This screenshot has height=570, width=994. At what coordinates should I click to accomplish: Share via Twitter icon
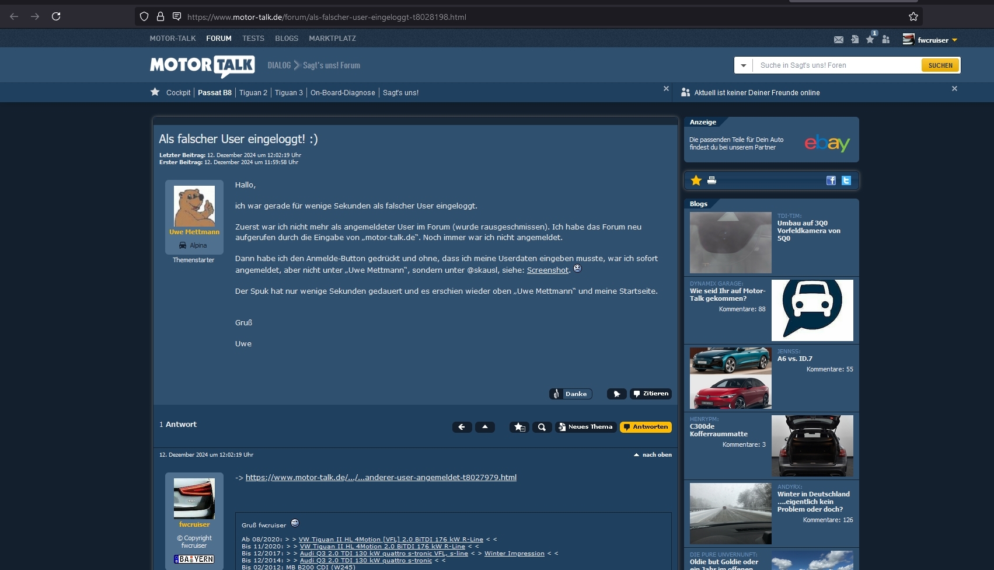click(x=846, y=180)
